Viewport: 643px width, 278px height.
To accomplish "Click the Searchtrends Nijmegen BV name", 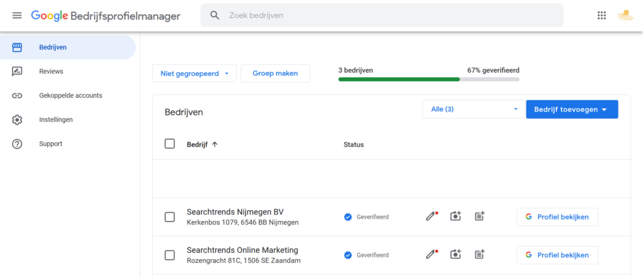I will [x=235, y=212].
